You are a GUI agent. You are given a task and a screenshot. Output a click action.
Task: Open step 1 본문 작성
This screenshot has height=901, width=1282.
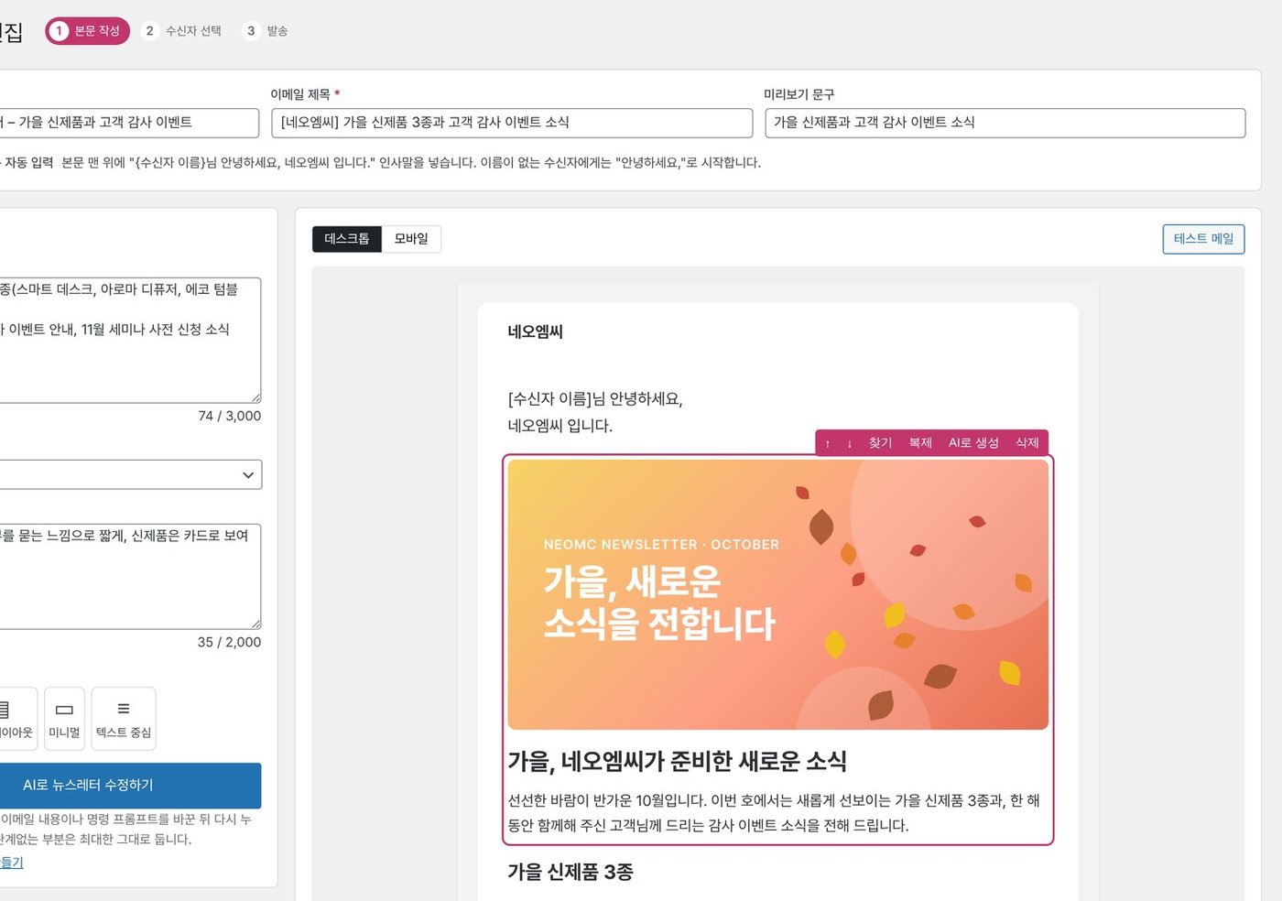[88, 31]
